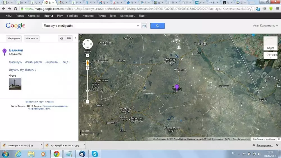The width and height of the screenshot is (281, 158).
Task: Expand the search suggestions dropdown arrow
Action: [138, 26]
